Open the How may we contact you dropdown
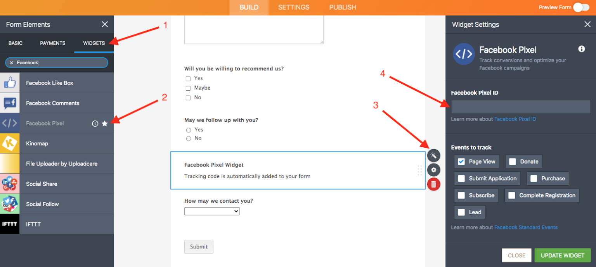This screenshot has width=596, height=267. [211, 211]
